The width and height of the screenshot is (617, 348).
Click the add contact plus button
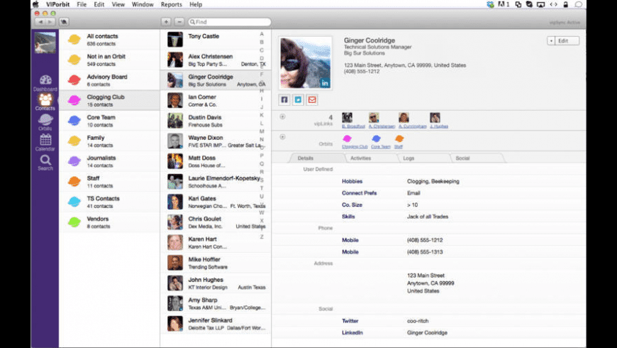[x=166, y=22]
